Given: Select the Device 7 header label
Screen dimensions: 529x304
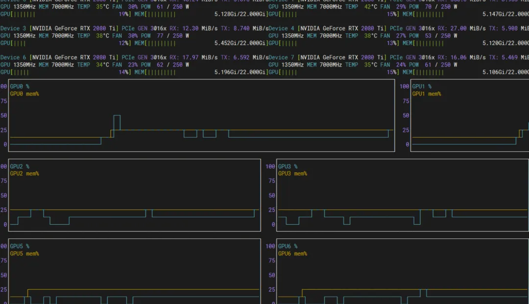Looking at the screenshot, I should click(282, 57).
